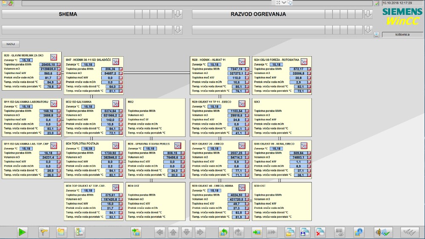425x239 pixels.
Task: Click the kotlovnica button
Action: pos(402,34)
